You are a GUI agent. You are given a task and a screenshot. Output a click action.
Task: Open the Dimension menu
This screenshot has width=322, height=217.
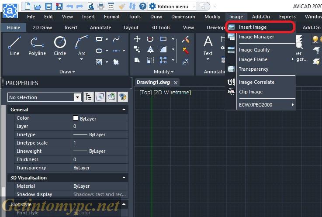pyautogui.click(x=183, y=17)
